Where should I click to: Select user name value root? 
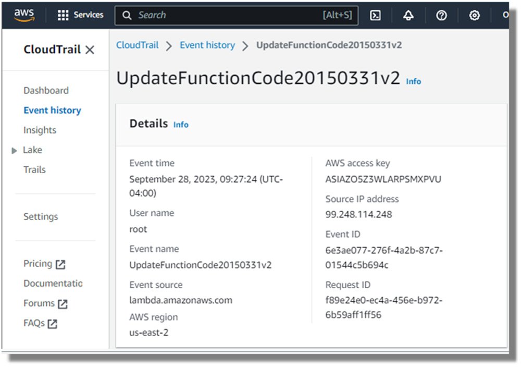tap(138, 229)
